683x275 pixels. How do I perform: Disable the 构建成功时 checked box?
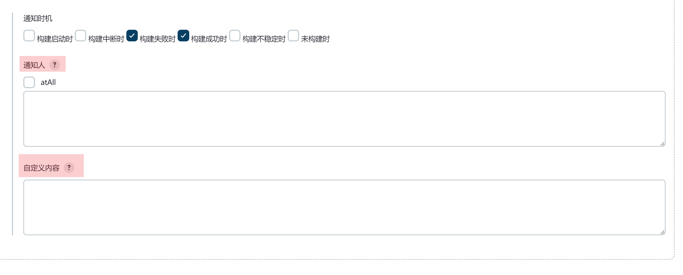click(x=183, y=36)
